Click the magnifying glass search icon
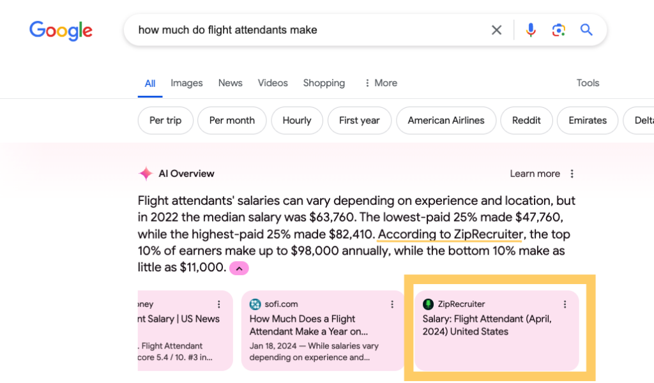654x383 pixels. point(586,29)
